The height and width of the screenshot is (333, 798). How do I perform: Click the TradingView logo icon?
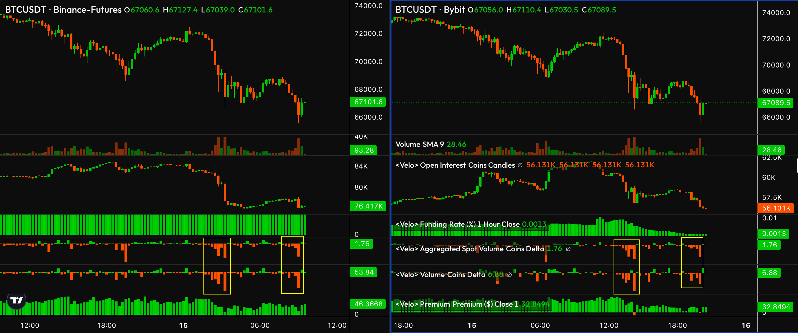[x=17, y=300]
